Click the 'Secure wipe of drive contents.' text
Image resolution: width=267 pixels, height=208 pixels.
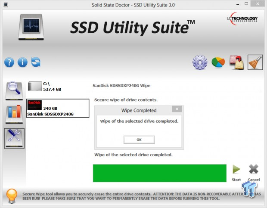(x=126, y=100)
